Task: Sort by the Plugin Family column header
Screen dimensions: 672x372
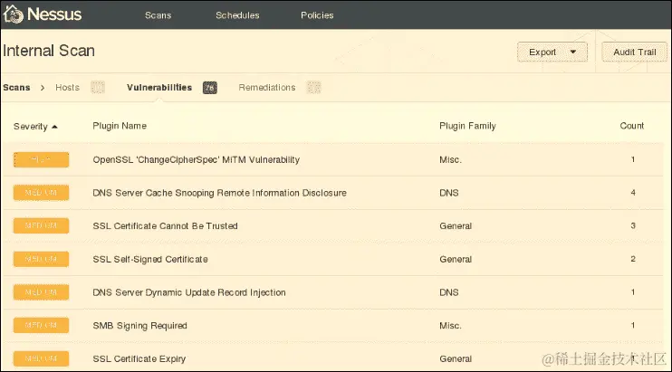Action: (466, 126)
